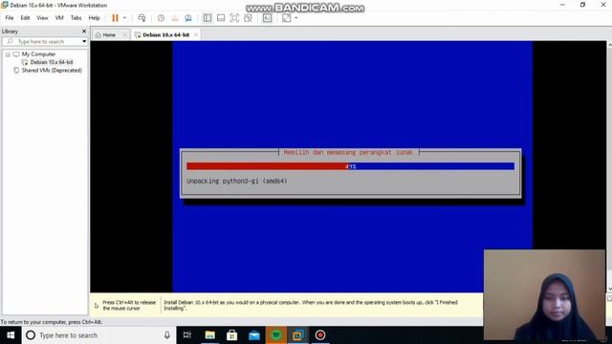
Task: Click the Debian installer dialog title
Action: pos(348,152)
